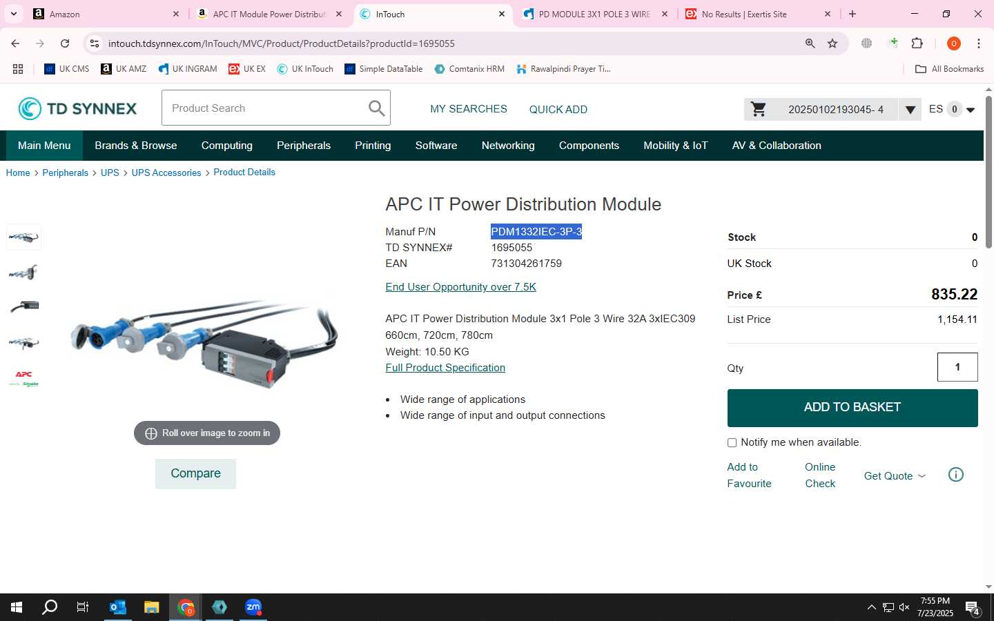This screenshot has height=621, width=994.
Task: Tick Notify me when available checkbox
Action: 732,443
